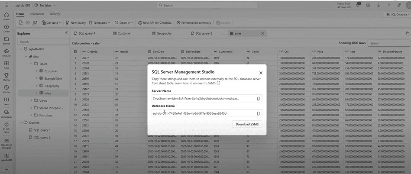The width and height of the screenshot is (411, 174).
Task: Open SQL query 1 in Explorer tree
Action: point(42,130)
